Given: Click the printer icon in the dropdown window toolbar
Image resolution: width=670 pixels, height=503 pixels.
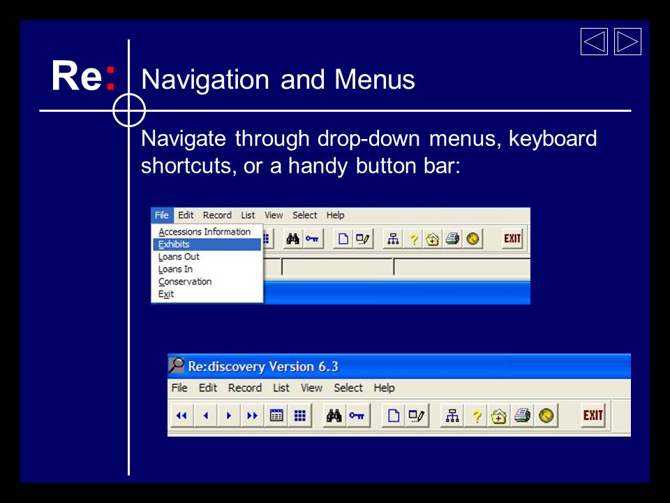Looking at the screenshot, I should (x=452, y=239).
